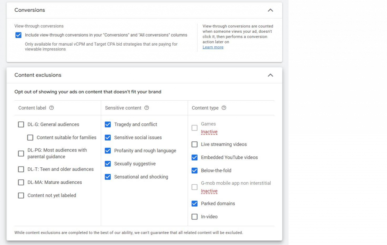Check Content not yet labeled box
Image resolution: width=387 pixels, height=245 pixels.
(x=21, y=196)
